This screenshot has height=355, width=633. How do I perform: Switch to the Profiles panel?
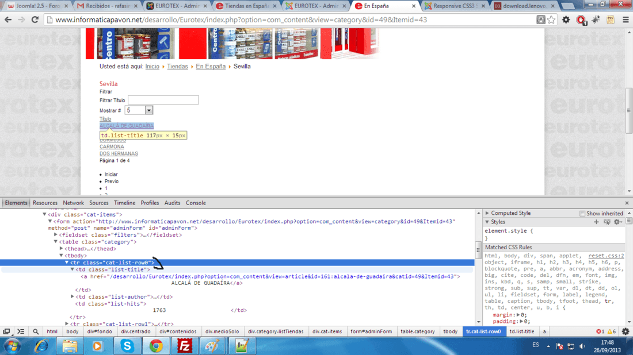click(150, 203)
